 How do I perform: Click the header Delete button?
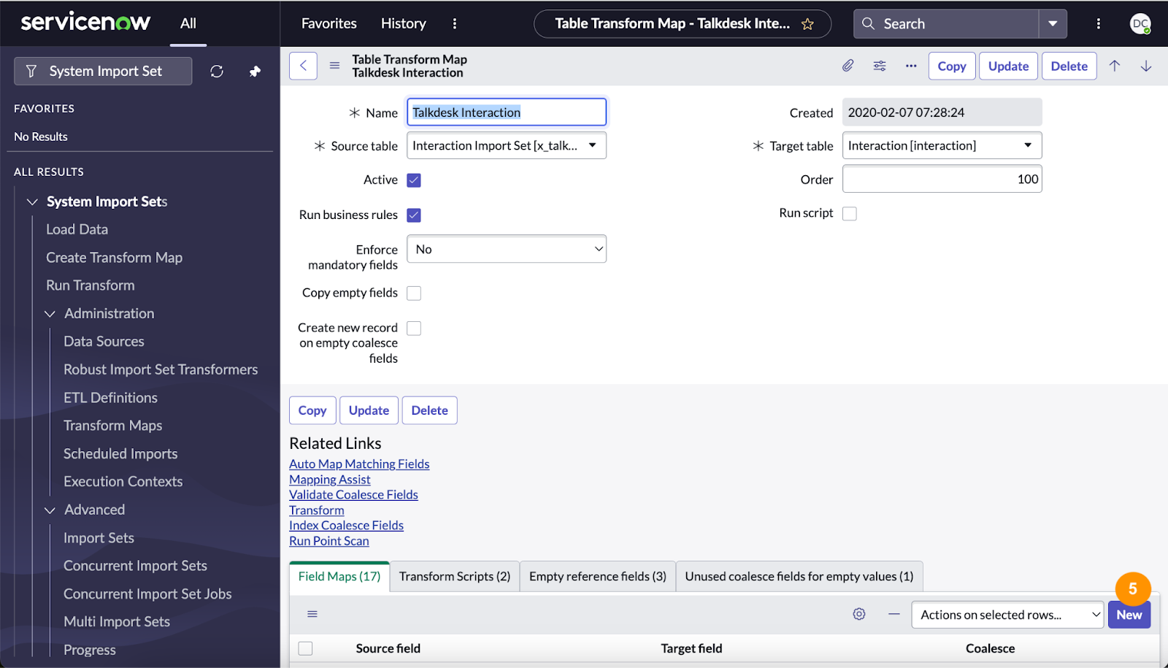[x=1069, y=66]
